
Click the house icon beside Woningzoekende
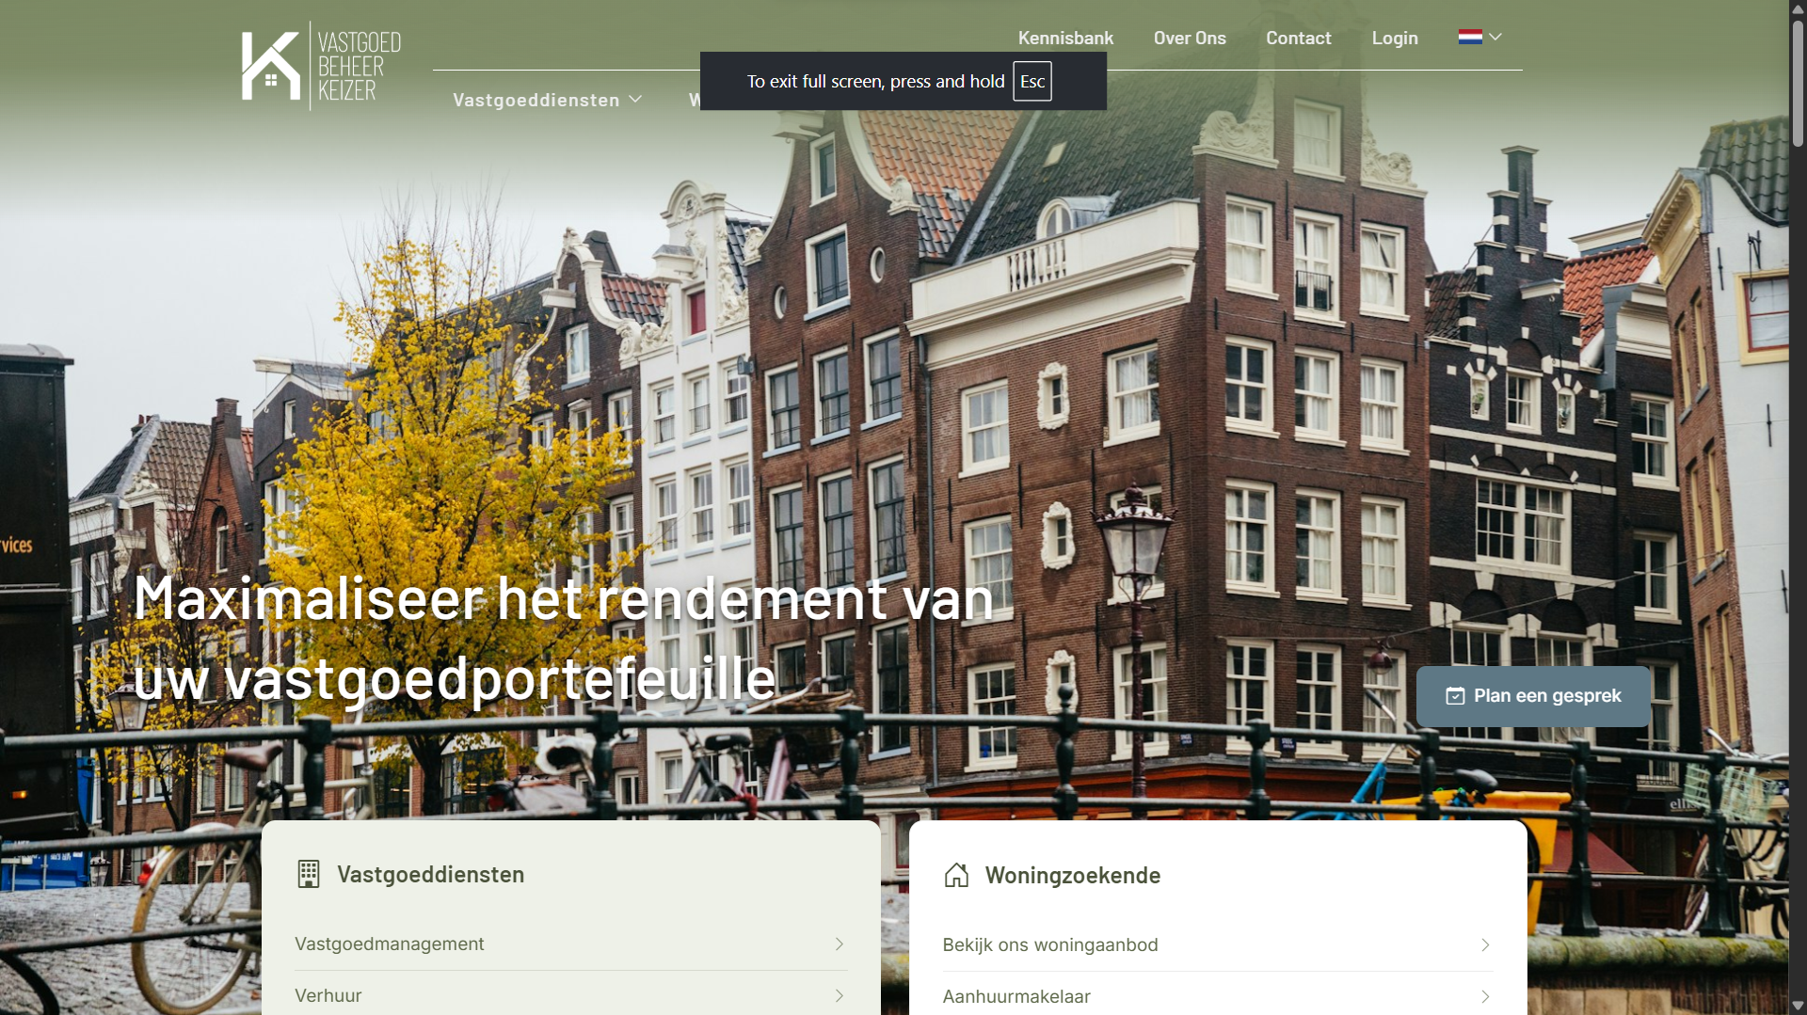click(x=956, y=875)
